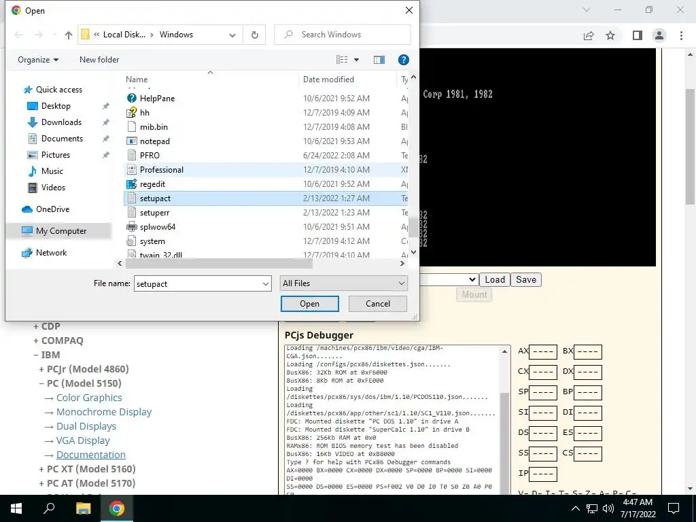Open Music folder
Image resolution: width=696 pixels, height=522 pixels.
52,171
